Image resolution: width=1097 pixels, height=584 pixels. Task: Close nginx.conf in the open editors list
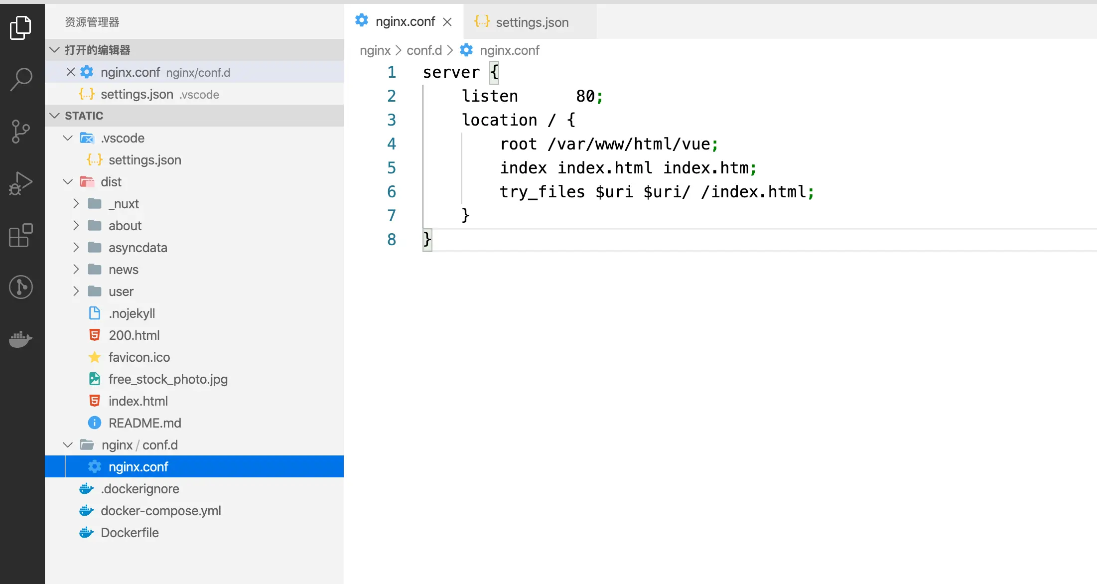[x=71, y=72]
